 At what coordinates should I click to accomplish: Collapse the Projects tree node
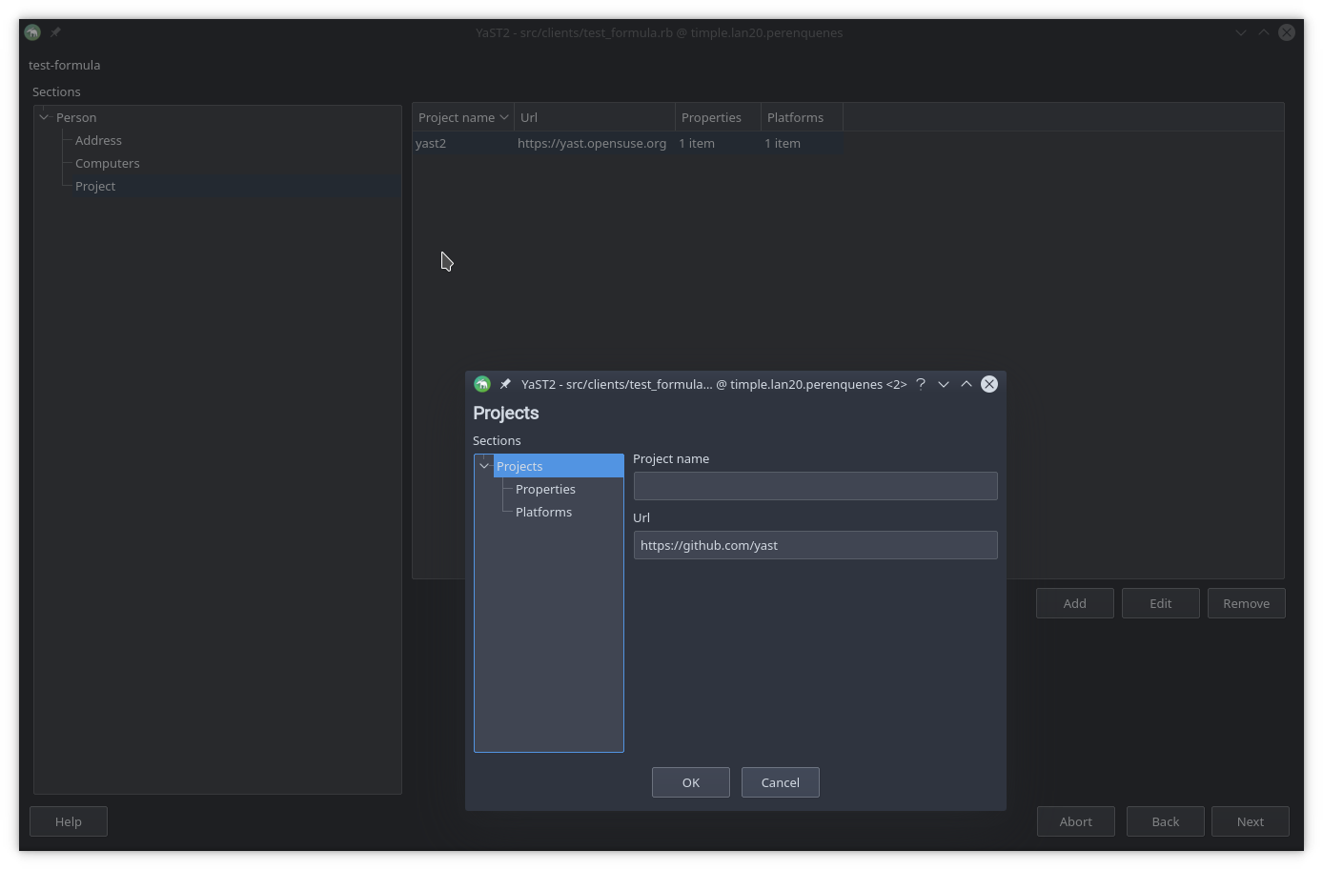[x=484, y=466]
